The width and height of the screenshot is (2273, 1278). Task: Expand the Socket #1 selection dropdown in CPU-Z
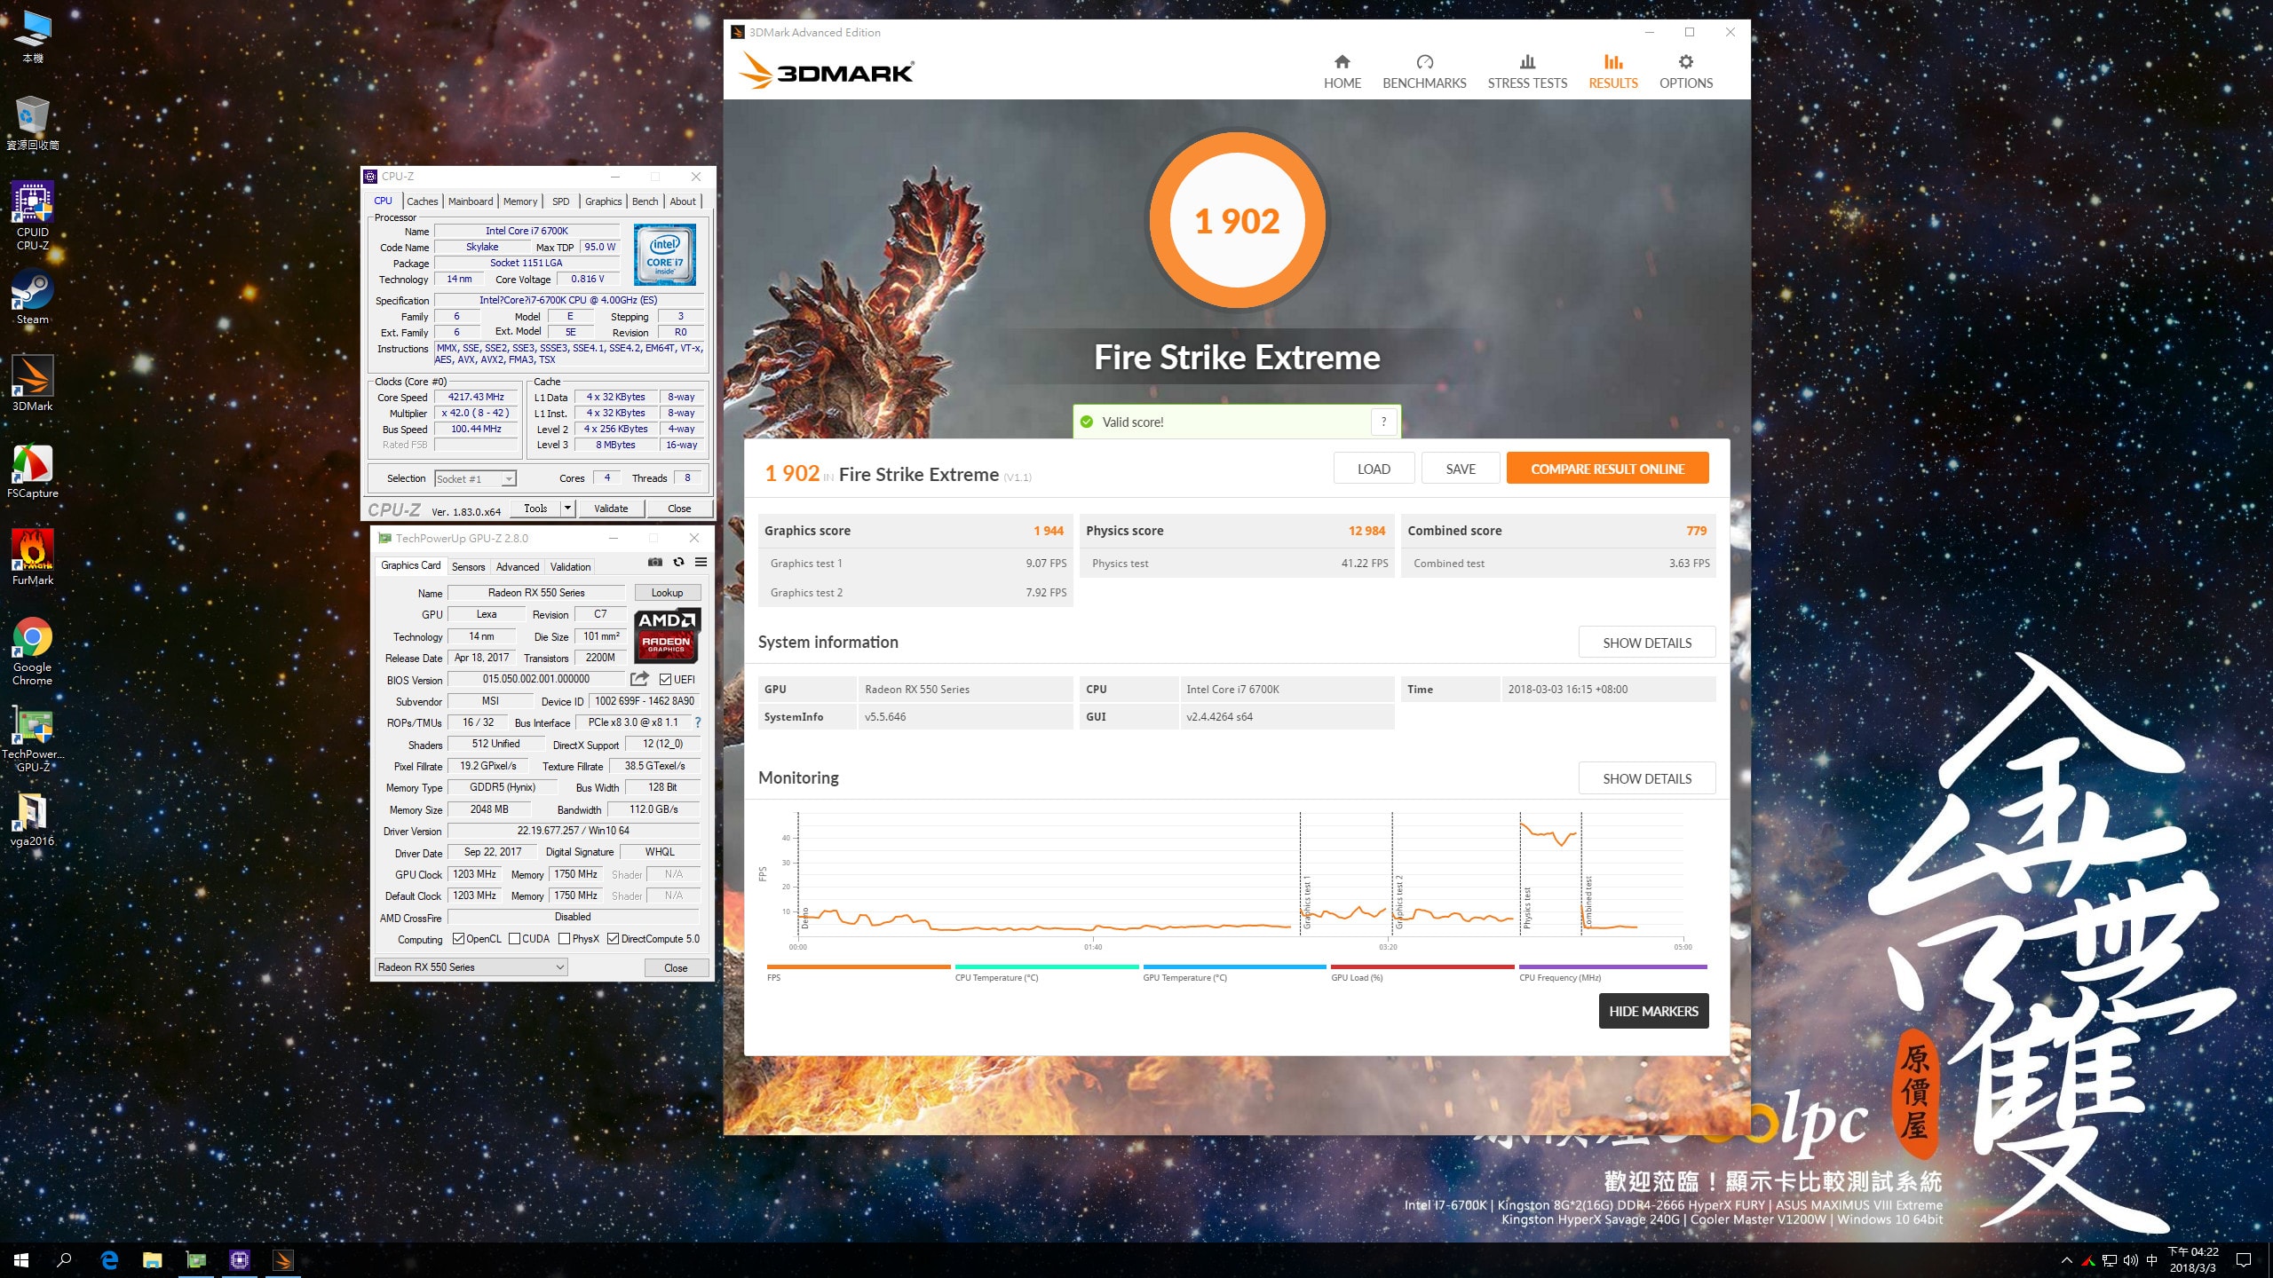click(x=509, y=479)
